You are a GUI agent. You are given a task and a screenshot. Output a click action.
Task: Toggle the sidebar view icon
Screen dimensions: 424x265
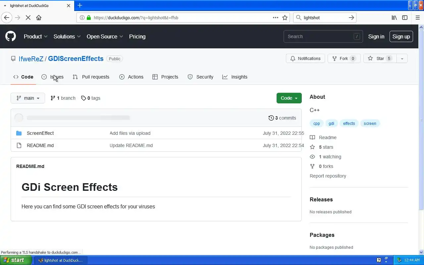405,18
